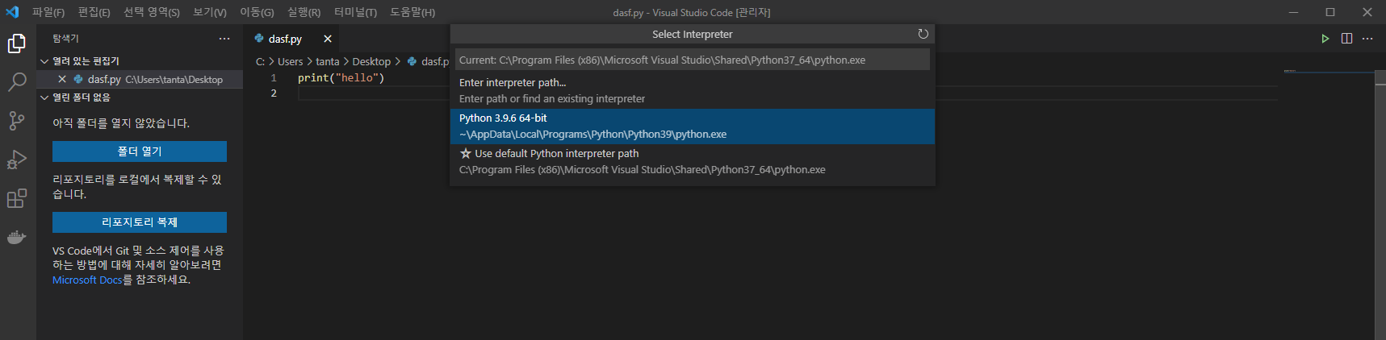
Task: Maximize the VS Code window
Action: (1330, 12)
